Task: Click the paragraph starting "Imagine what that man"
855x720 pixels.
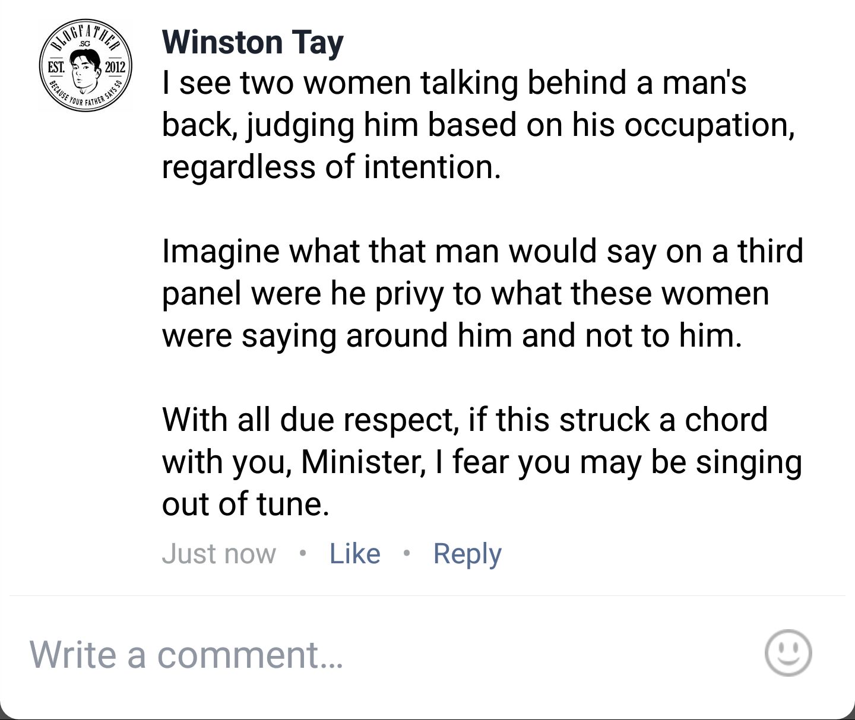Action: tap(483, 293)
